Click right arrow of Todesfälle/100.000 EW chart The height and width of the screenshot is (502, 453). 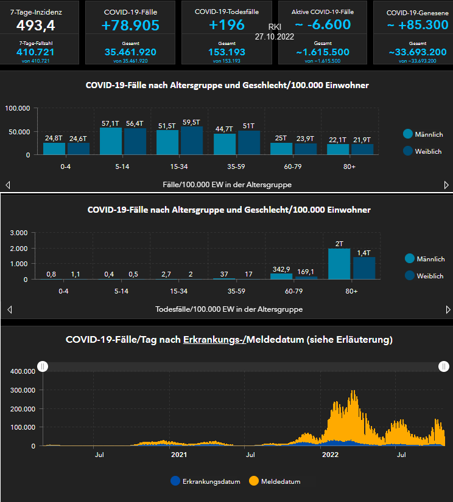click(448, 309)
